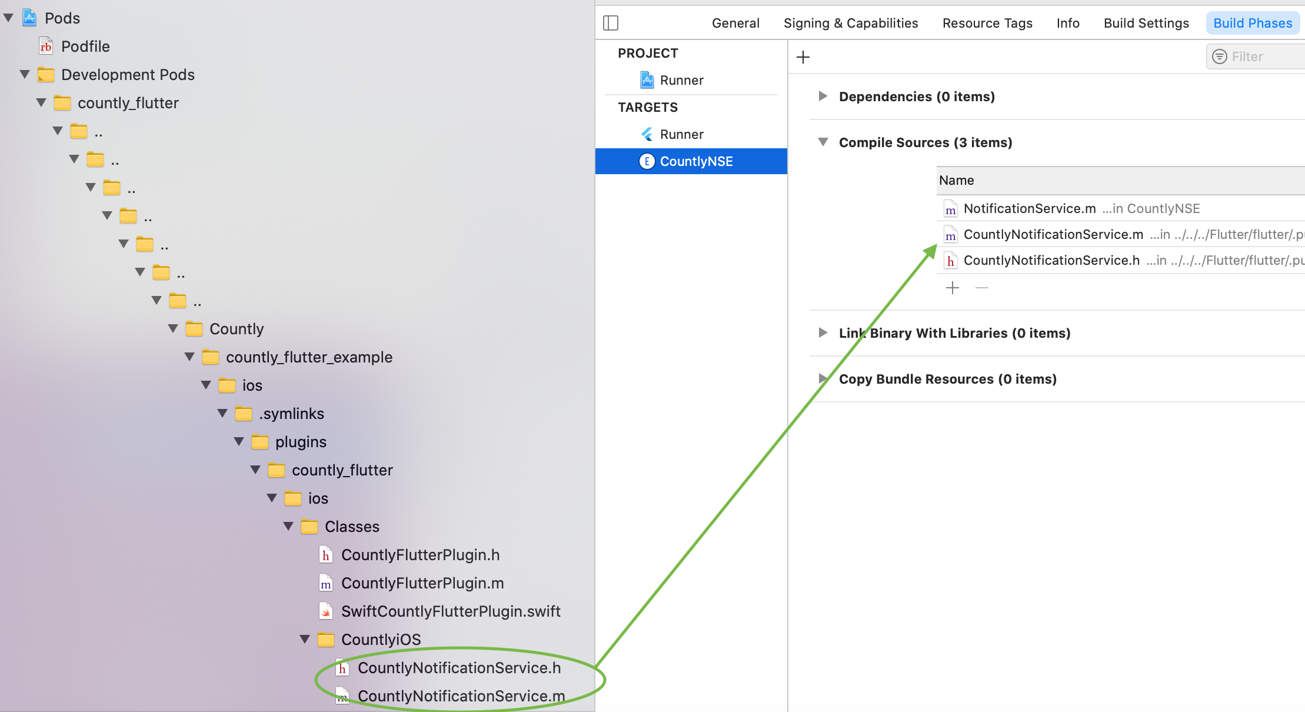
Task: Select Runner under PROJECT
Action: 691,80
